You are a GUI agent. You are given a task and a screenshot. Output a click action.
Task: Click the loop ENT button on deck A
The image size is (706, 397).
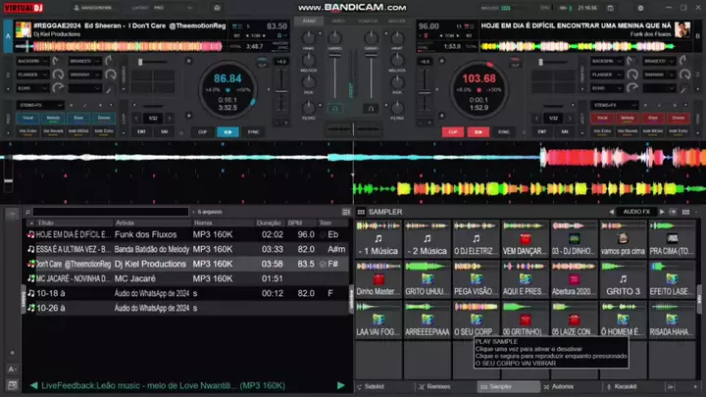[141, 132]
